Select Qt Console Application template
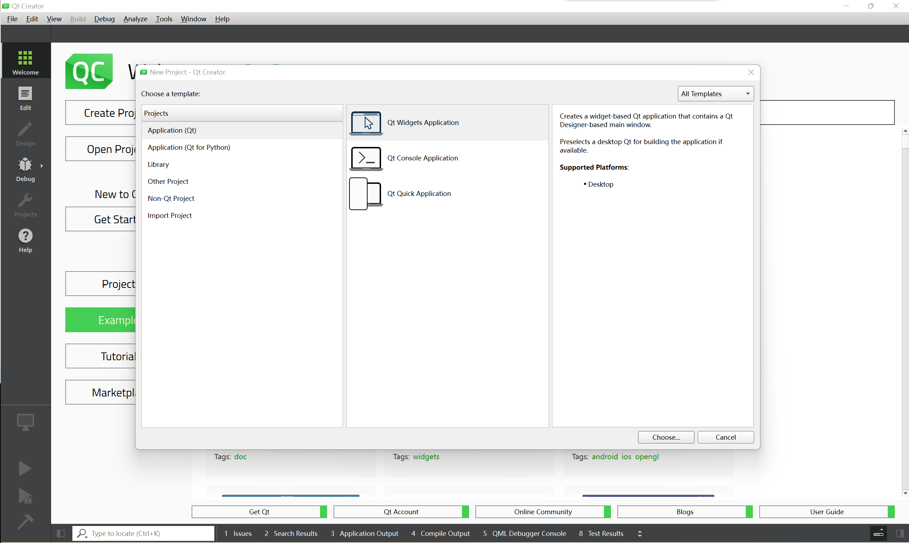 [x=447, y=158]
